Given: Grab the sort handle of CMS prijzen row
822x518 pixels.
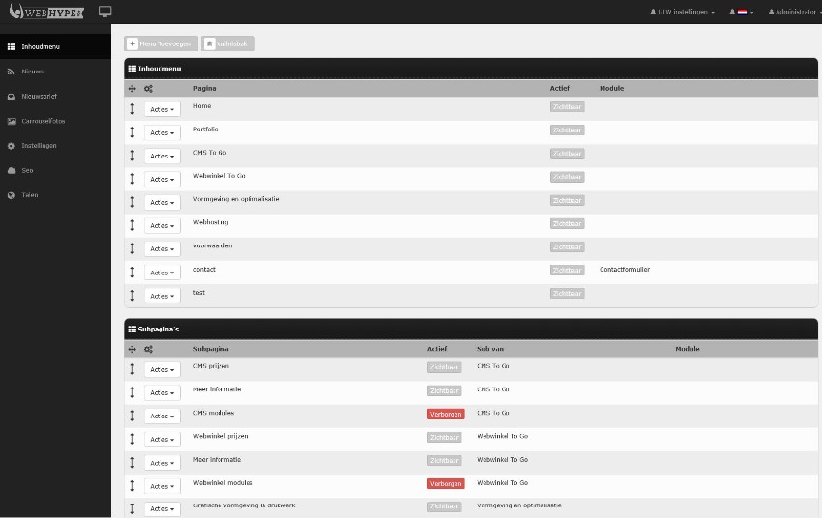Looking at the screenshot, I should click(x=132, y=369).
